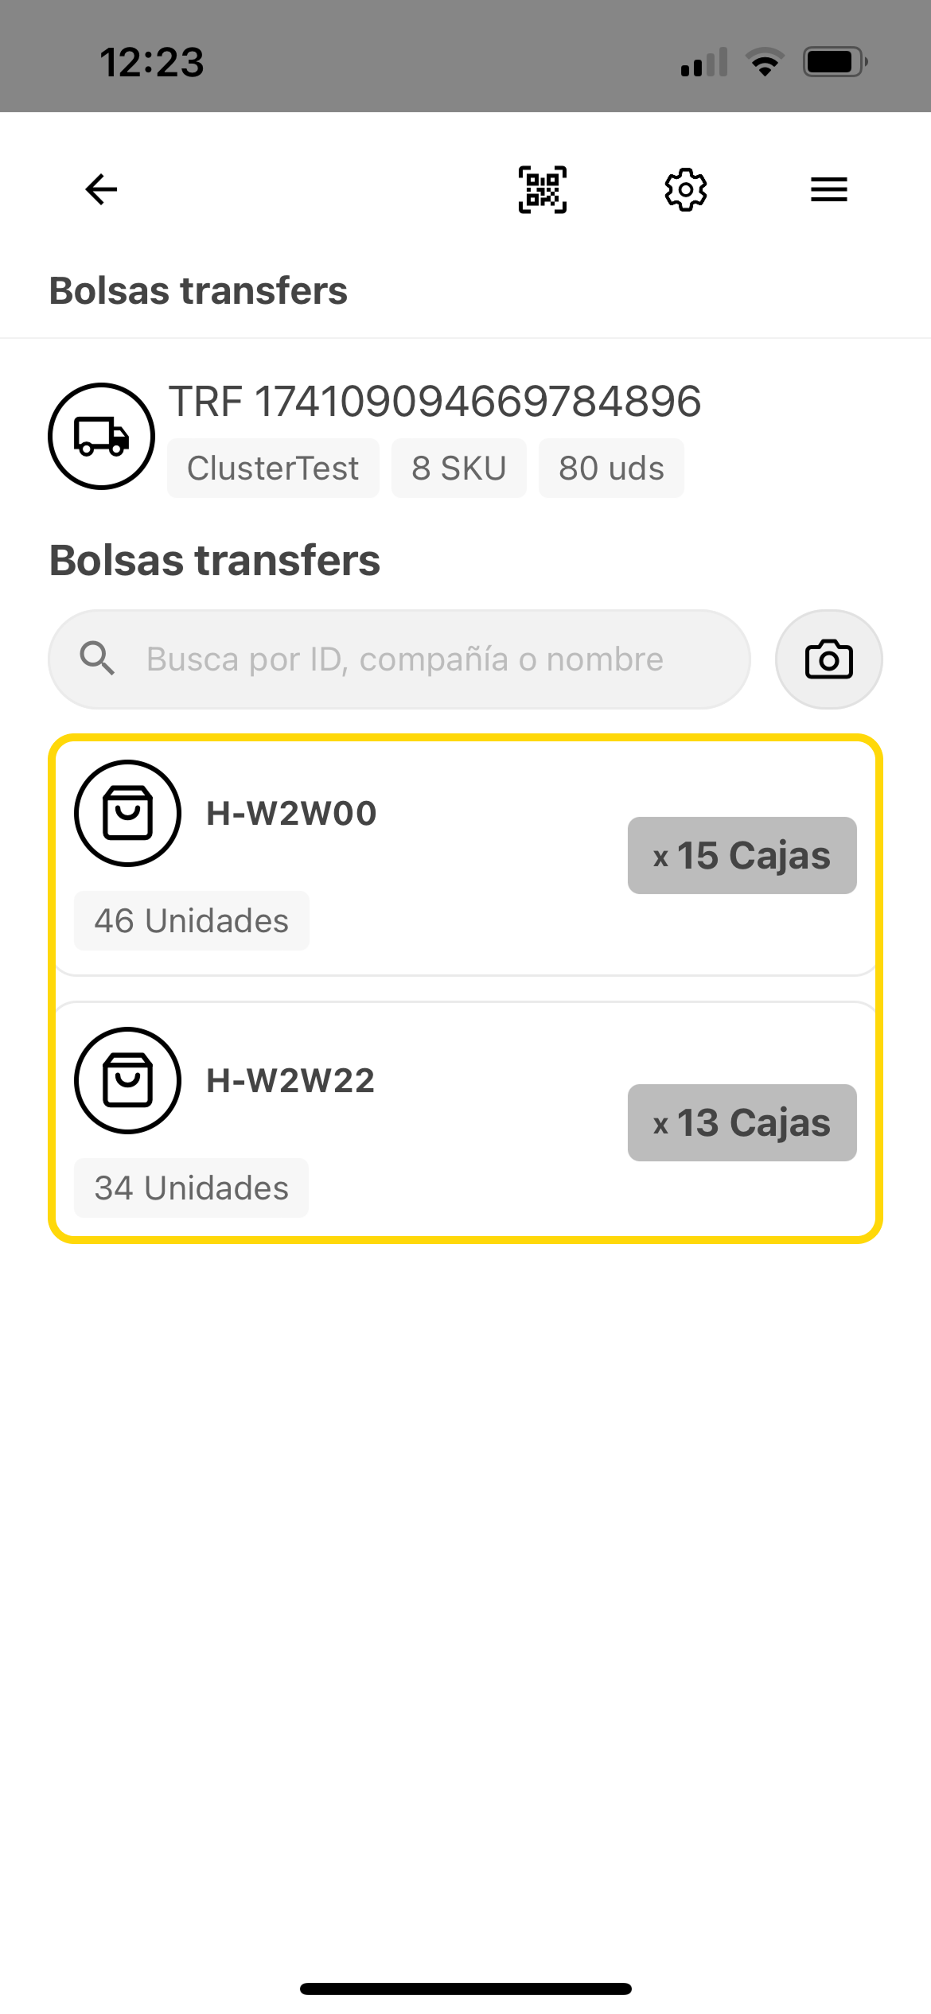Tap the 34 Unidades label
The height and width of the screenshot is (2014, 931).
tap(191, 1188)
